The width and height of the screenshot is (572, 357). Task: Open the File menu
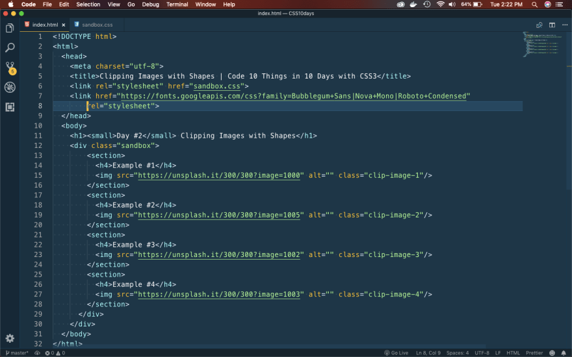click(47, 5)
